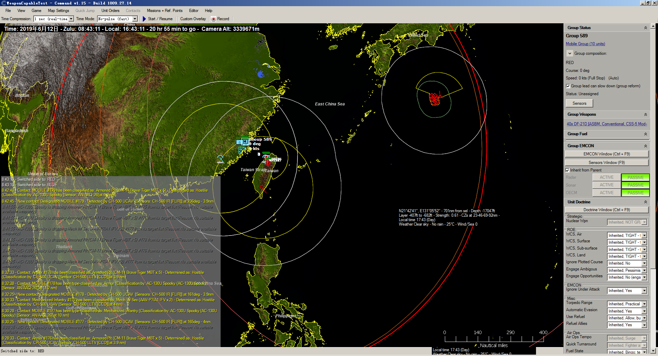This screenshot has width=658, height=356.
Task: Open the WCS, Sub-surface doctrine dropdown
Action: pos(644,250)
